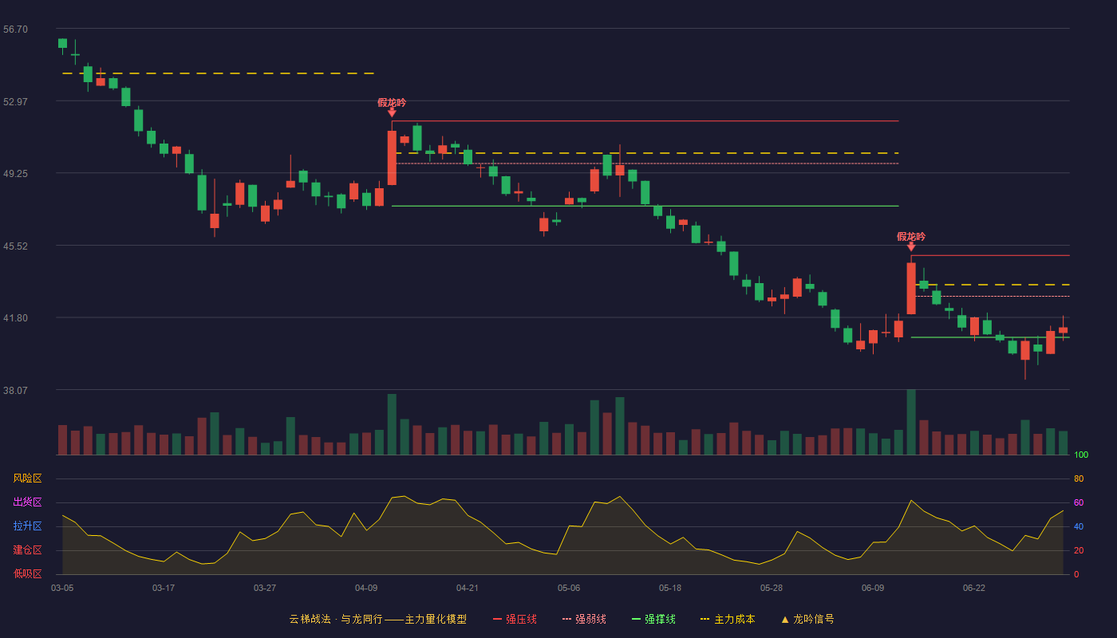Click the 05-18 date label

pos(670,588)
